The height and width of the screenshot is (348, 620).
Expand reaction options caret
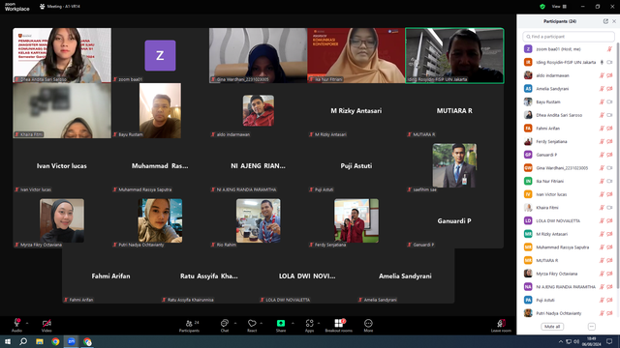coord(262,323)
